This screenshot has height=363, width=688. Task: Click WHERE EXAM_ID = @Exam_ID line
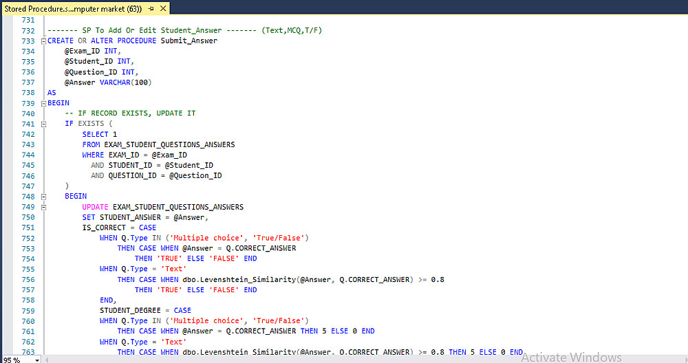(x=135, y=155)
